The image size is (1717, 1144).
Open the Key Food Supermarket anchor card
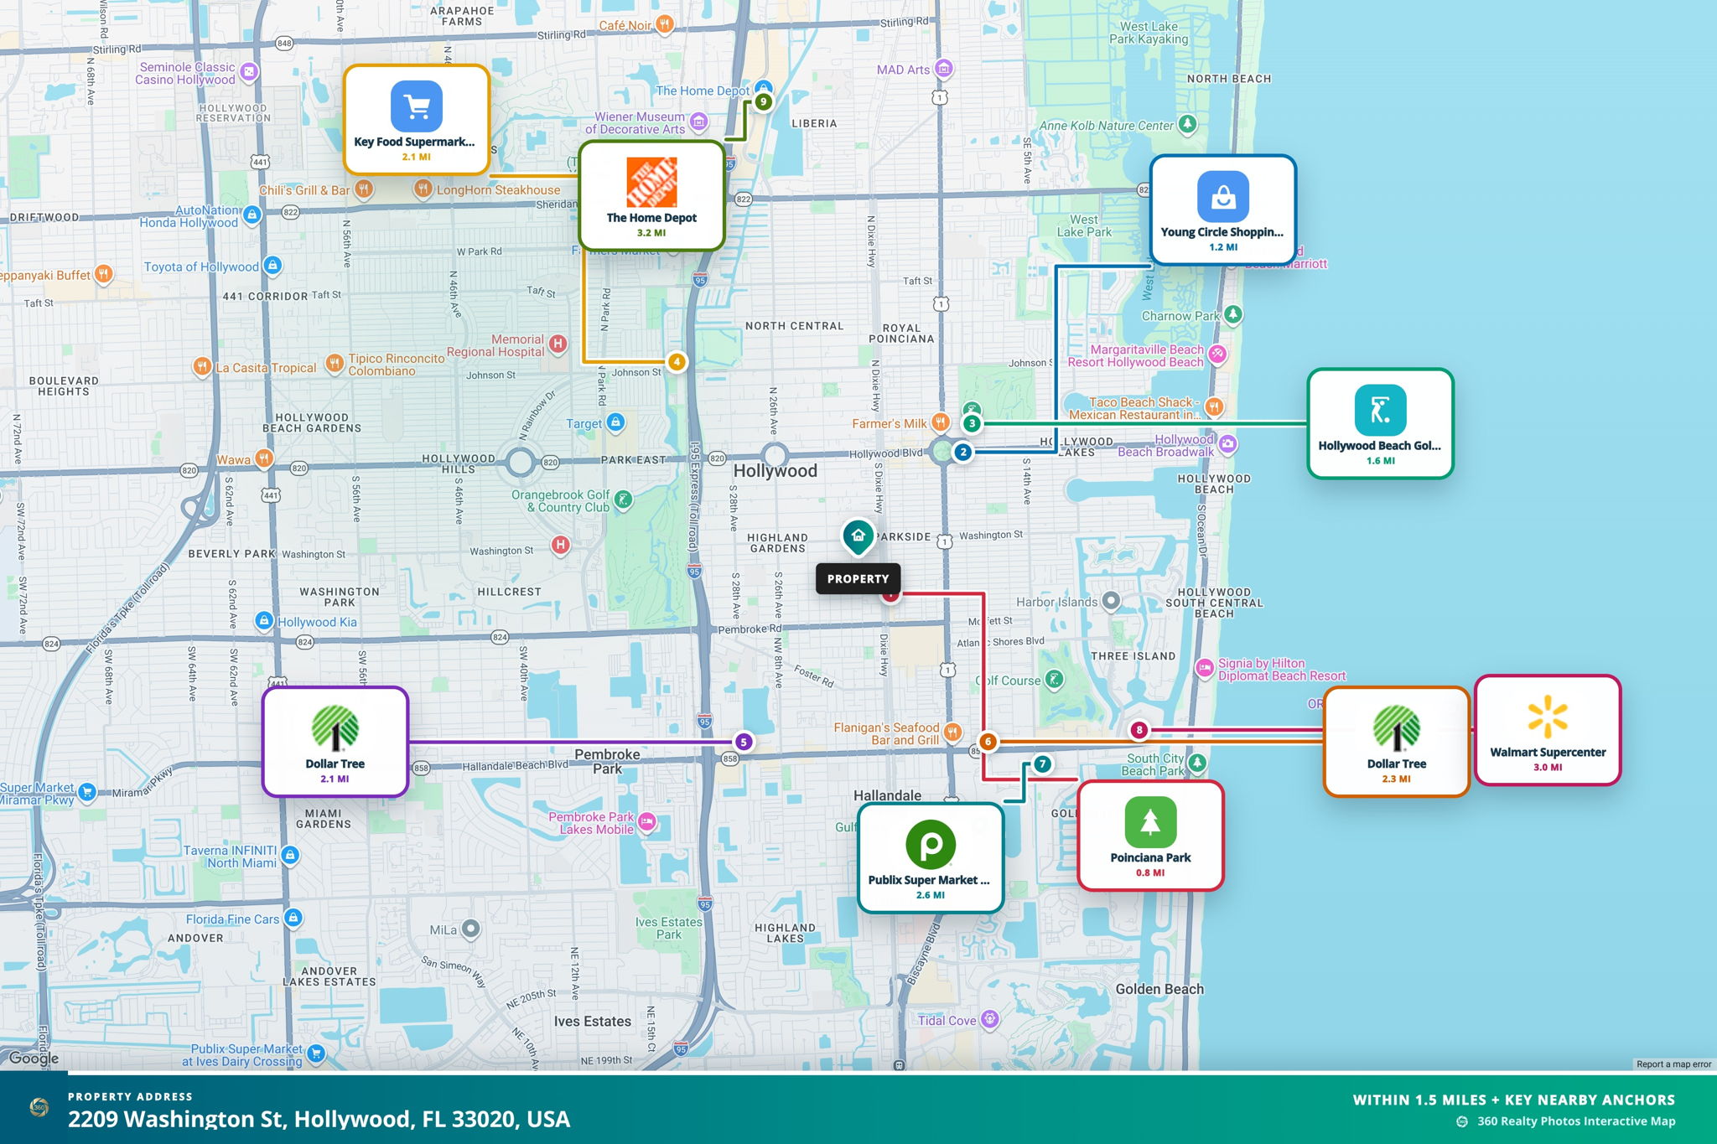pyautogui.click(x=416, y=120)
